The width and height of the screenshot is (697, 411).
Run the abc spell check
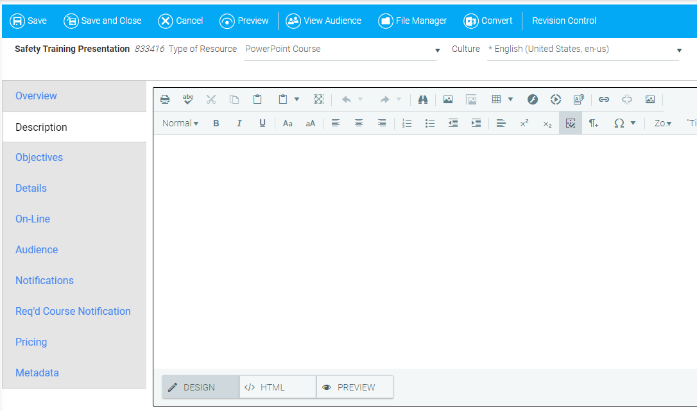point(188,99)
